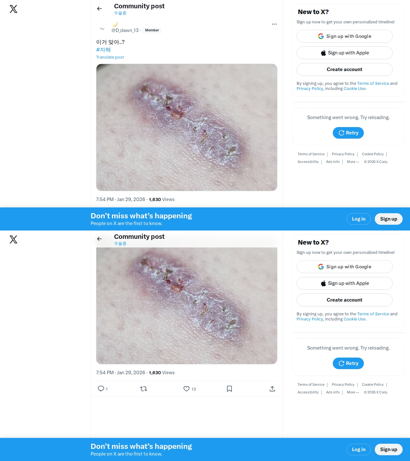
Task: Bookmark this community post
Action: coord(229,389)
